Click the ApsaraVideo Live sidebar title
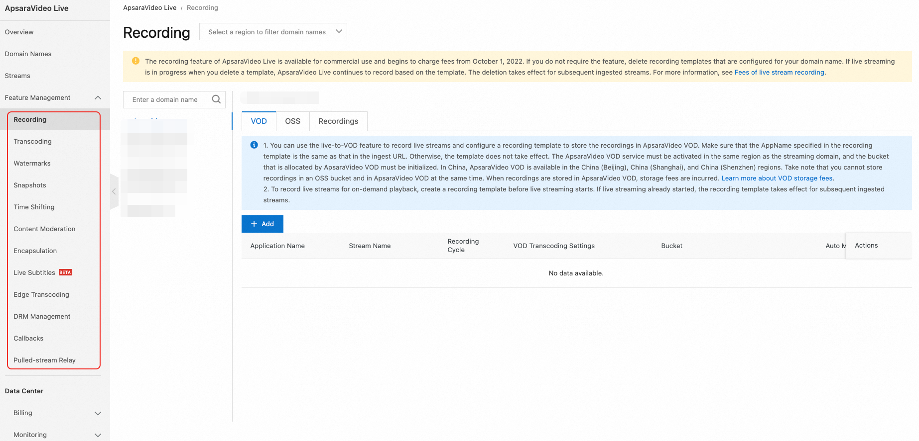The width and height of the screenshot is (919, 441). pyautogui.click(x=37, y=8)
